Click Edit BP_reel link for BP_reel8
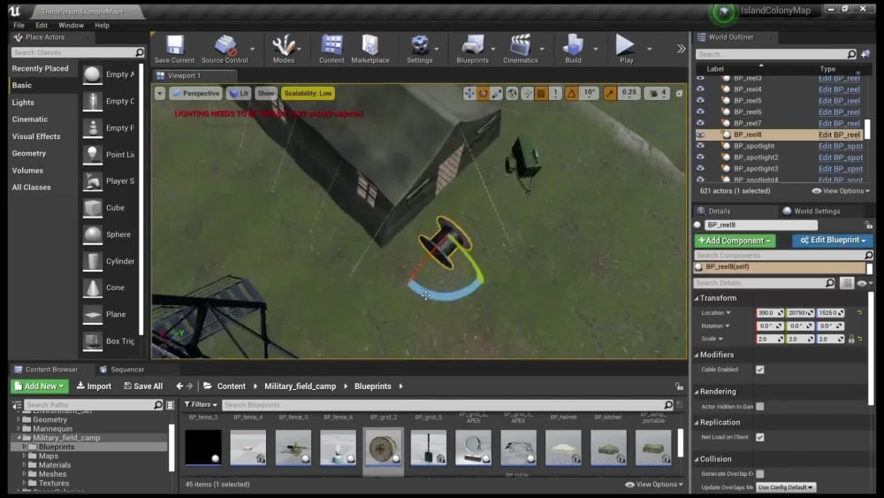The width and height of the screenshot is (884, 498). [x=839, y=134]
